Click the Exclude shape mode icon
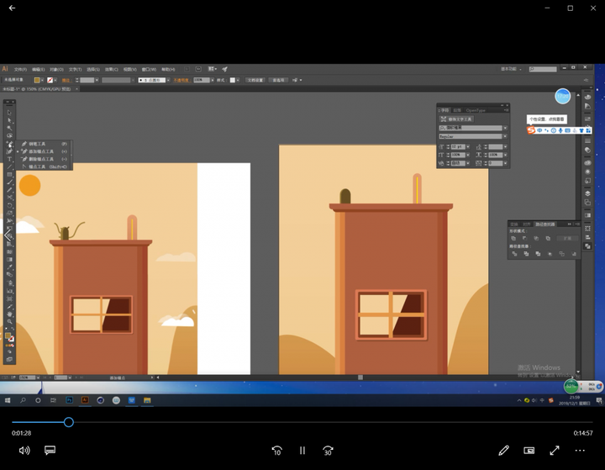Image resolution: width=605 pixels, height=470 pixels. 548,239
